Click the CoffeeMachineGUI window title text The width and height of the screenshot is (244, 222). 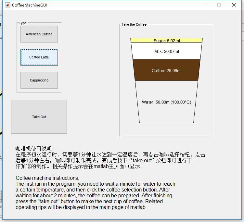point(30,5)
